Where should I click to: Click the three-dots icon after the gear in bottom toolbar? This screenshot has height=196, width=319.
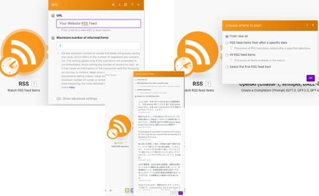[x=116, y=191]
